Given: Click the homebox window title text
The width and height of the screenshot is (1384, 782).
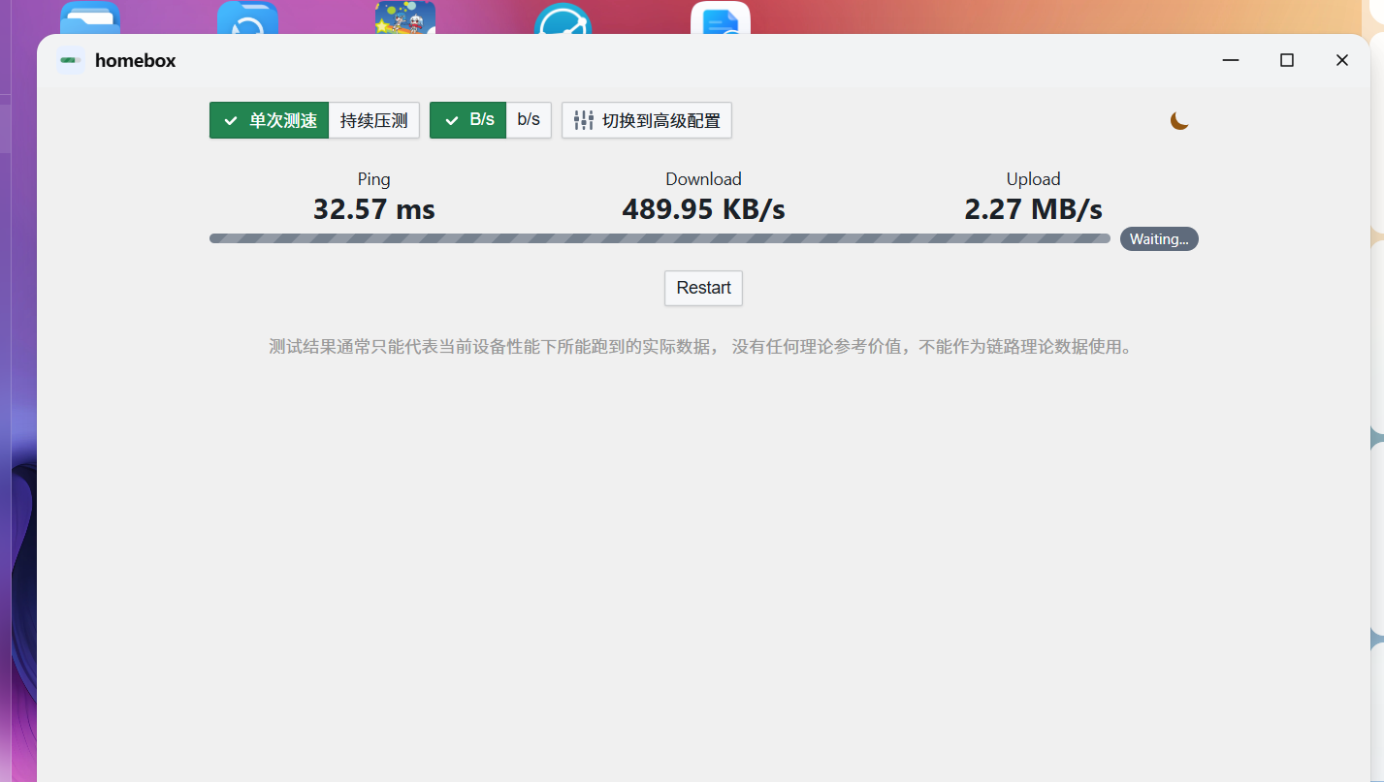Looking at the screenshot, I should (136, 61).
